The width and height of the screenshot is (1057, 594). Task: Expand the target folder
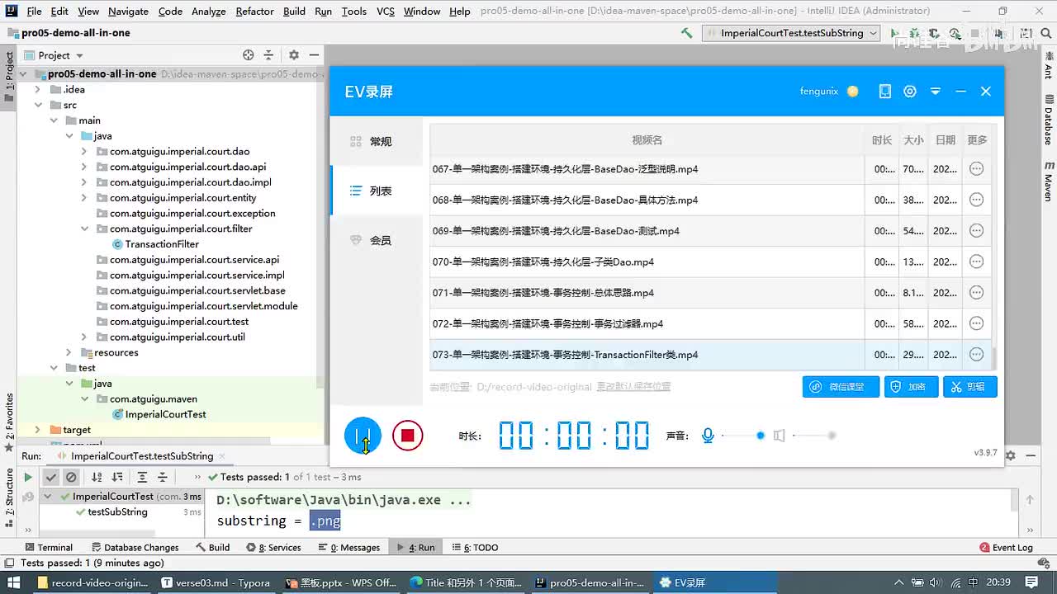(38, 430)
